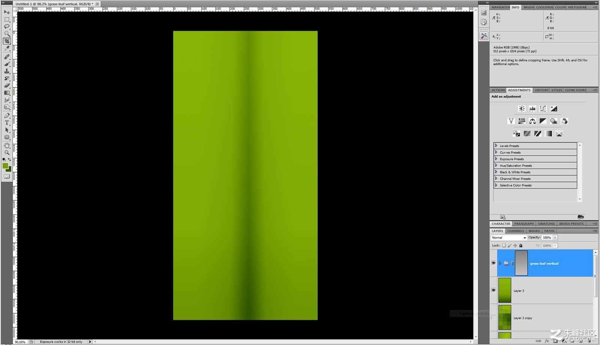600x345 pixels.
Task: Select the Layer 3 thumbnail
Action: pos(505,290)
